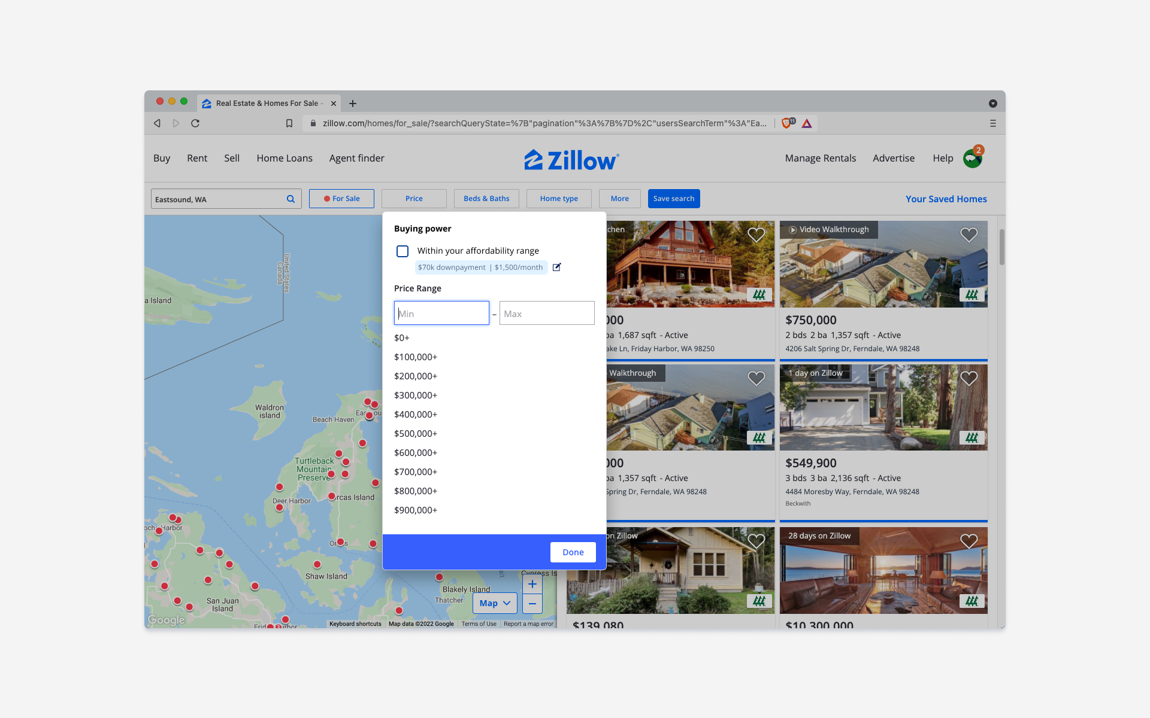Open the Map type dropdown
This screenshot has width=1150, height=718.
[x=495, y=603]
